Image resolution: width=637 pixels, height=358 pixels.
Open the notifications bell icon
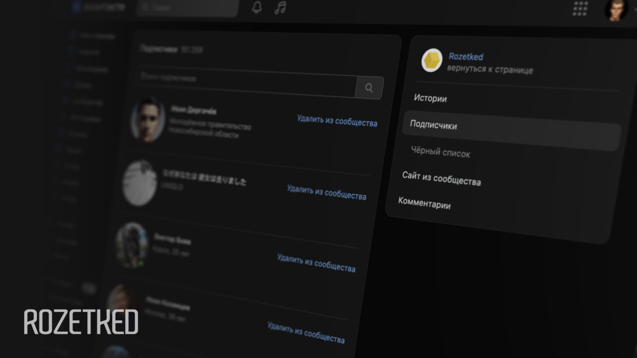257,7
